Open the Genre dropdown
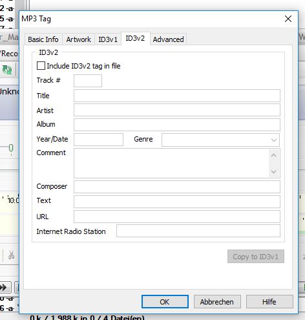Image resolution: width=305 pixels, height=320 pixels. click(220, 140)
